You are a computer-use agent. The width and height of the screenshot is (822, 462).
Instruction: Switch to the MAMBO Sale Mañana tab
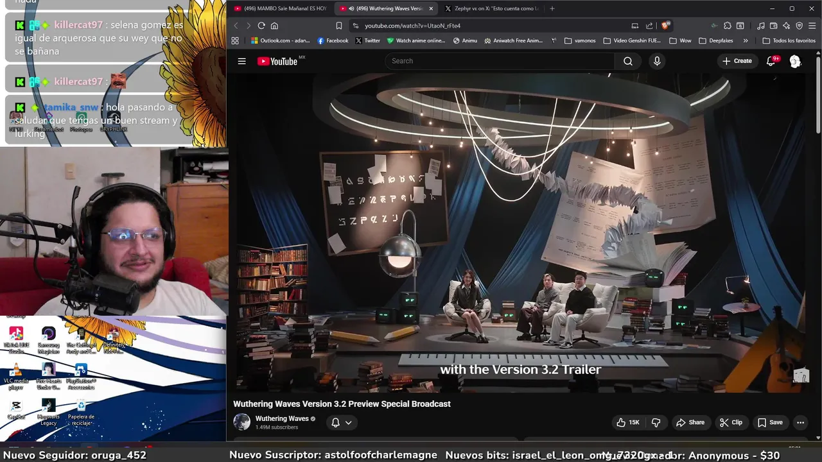tap(281, 8)
